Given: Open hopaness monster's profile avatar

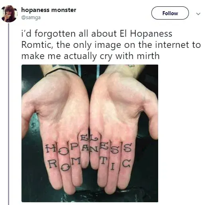Looking at the screenshot, I should point(9,14).
